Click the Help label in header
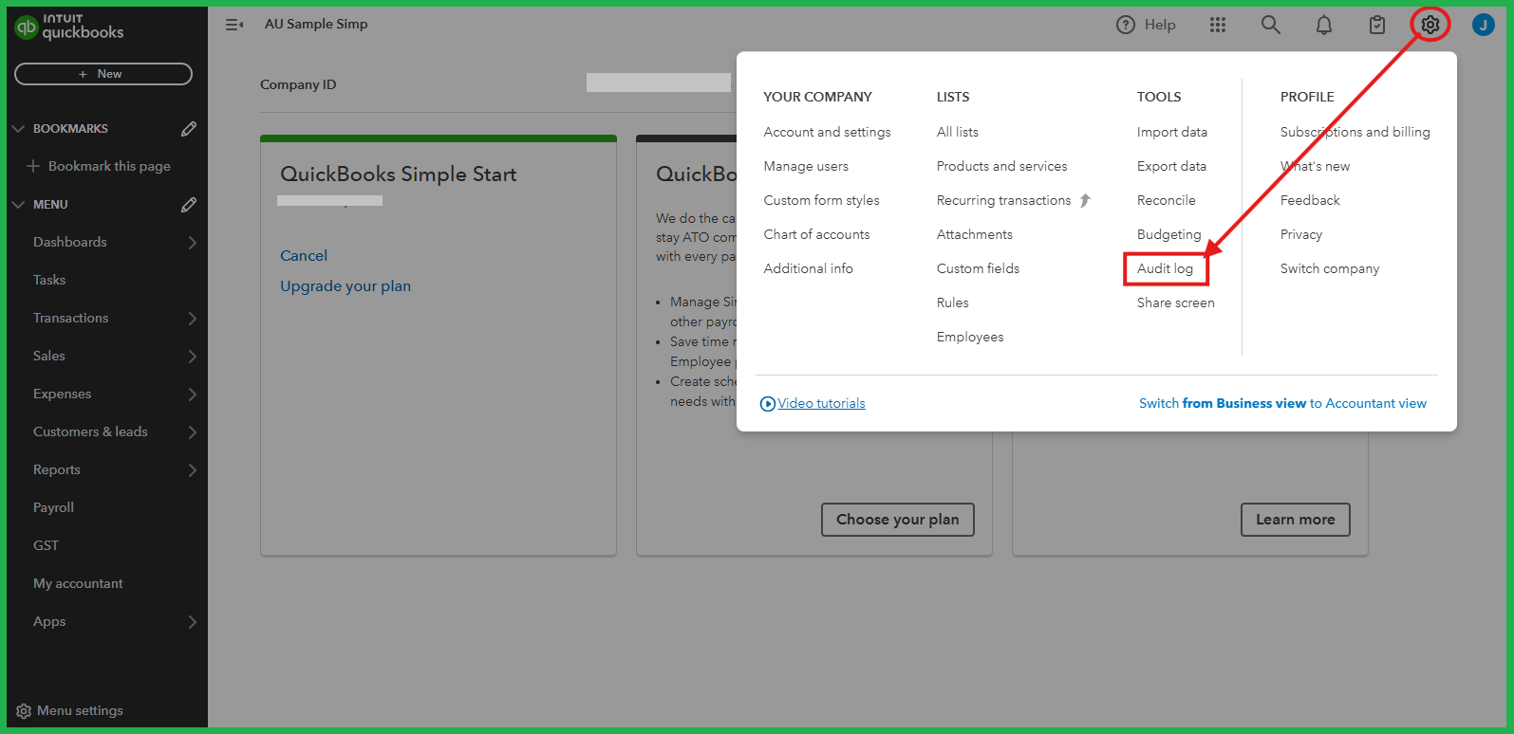1514x734 pixels. point(1160,25)
